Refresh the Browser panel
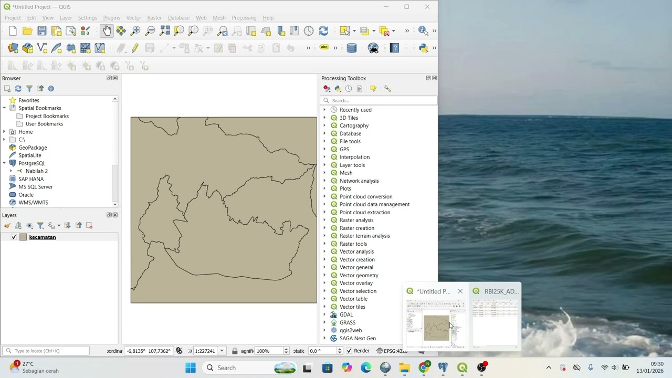The width and height of the screenshot is (672, 378). [18, 89]
